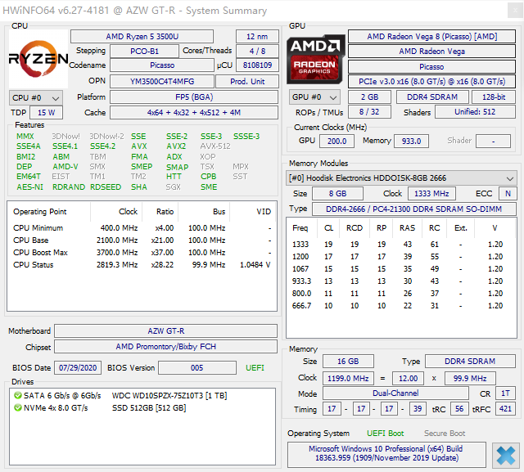Click the CPU Boost Max row
The image size is (524, 472).
point(142,252)
